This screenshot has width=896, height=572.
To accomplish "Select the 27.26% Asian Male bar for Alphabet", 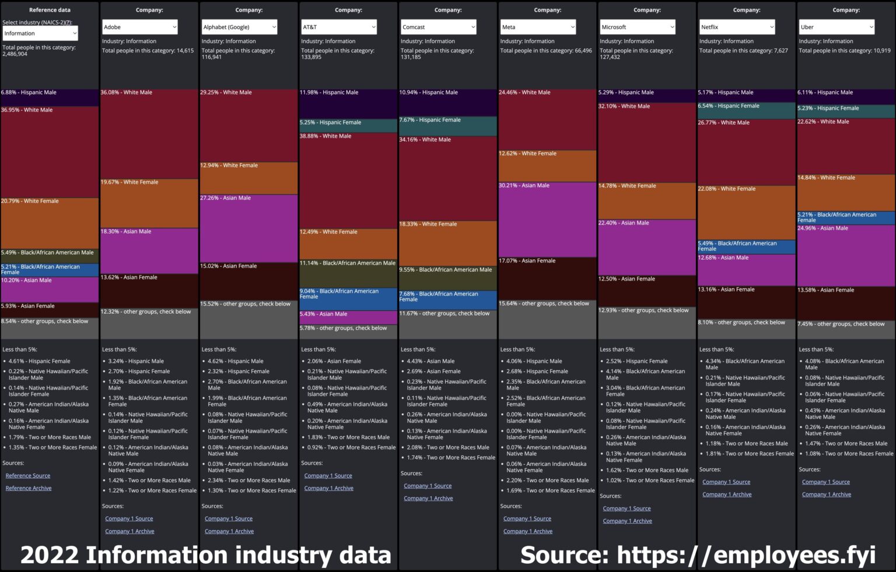I will (249, 229).
